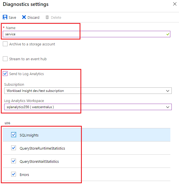
Task: Click into the Name text field
Action: pos(84,34)
